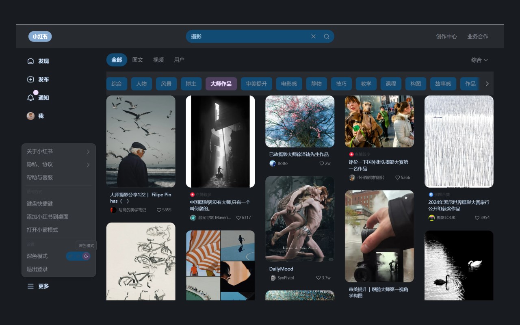Select the 风景 category chip
The width and height of the screenshot is (520, 325).
pyautogui.click(x=166, y=84)
